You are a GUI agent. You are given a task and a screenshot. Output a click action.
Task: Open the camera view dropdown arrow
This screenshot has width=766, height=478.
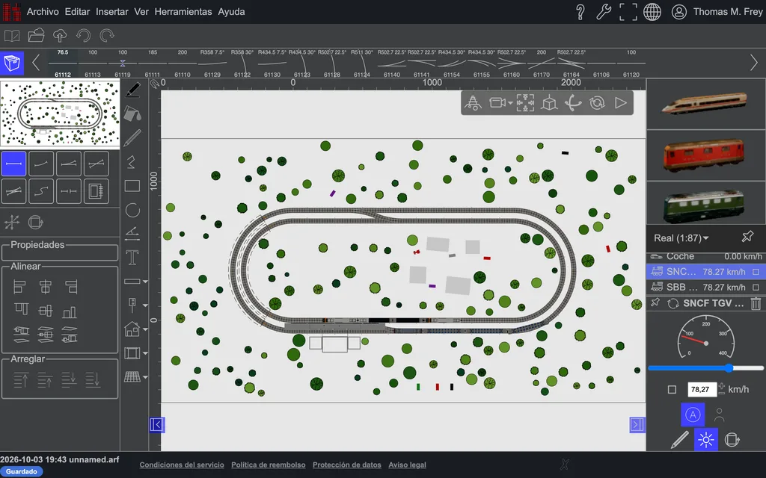[x=510, y=103]
